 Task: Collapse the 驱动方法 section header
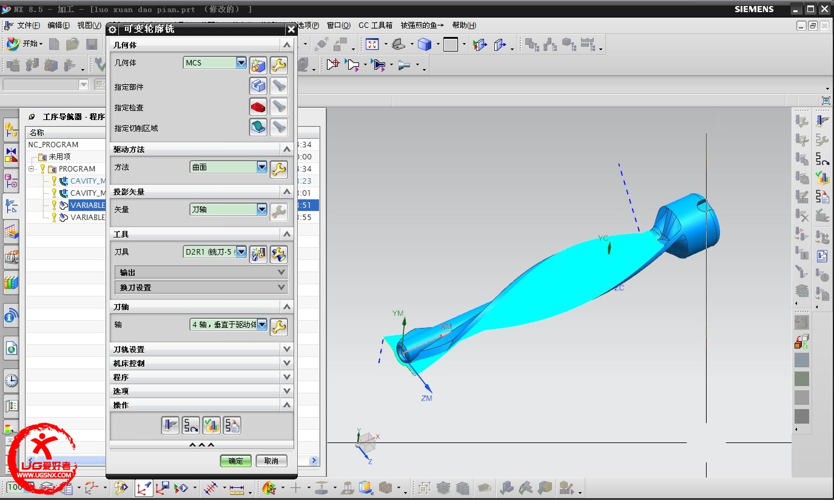[x=201, y=148]
